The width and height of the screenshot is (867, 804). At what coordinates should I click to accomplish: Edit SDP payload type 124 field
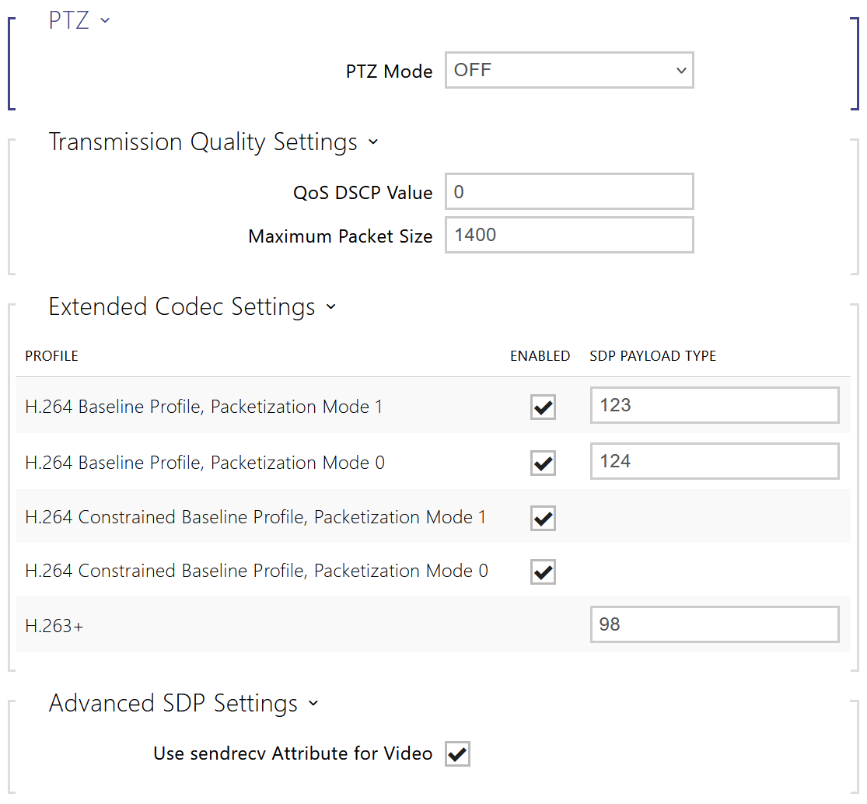[714, 461]
